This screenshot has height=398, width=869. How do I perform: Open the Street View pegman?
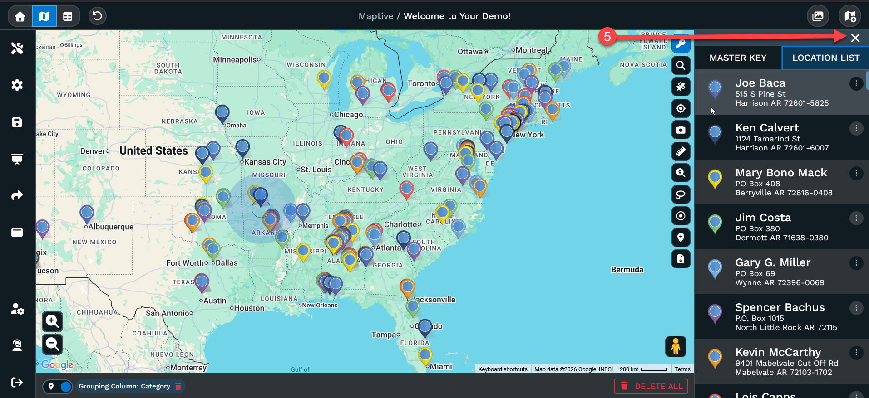(x=676, y=347)
